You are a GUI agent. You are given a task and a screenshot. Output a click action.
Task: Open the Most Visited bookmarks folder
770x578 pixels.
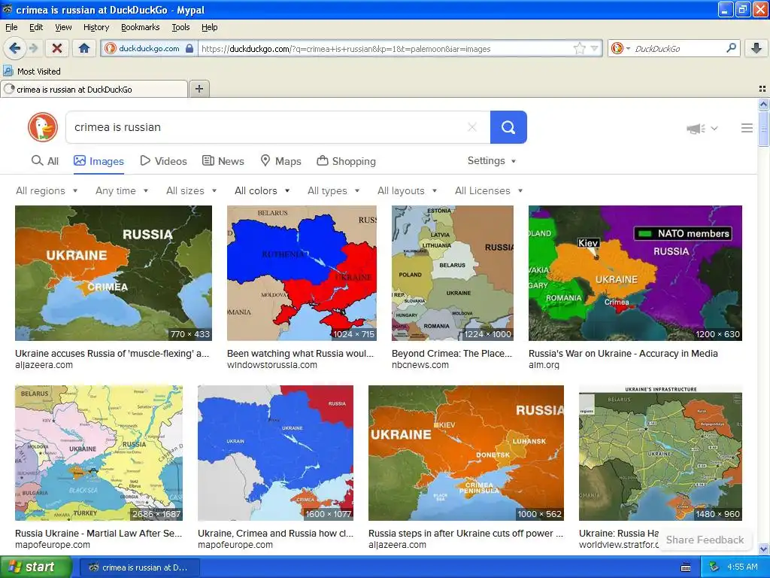(32, 71)
